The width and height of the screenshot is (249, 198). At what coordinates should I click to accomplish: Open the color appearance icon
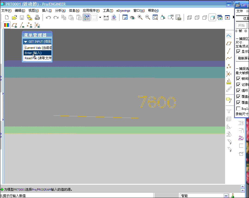[x=7, y=25]
